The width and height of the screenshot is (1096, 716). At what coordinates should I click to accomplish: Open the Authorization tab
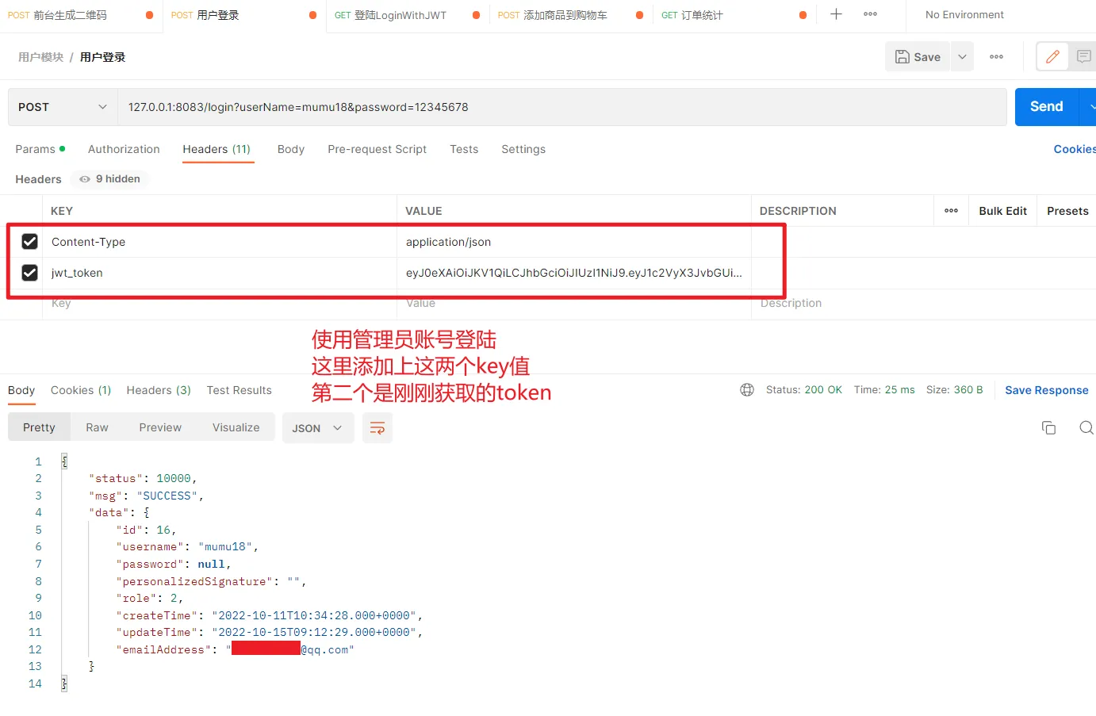click(124, 149)
